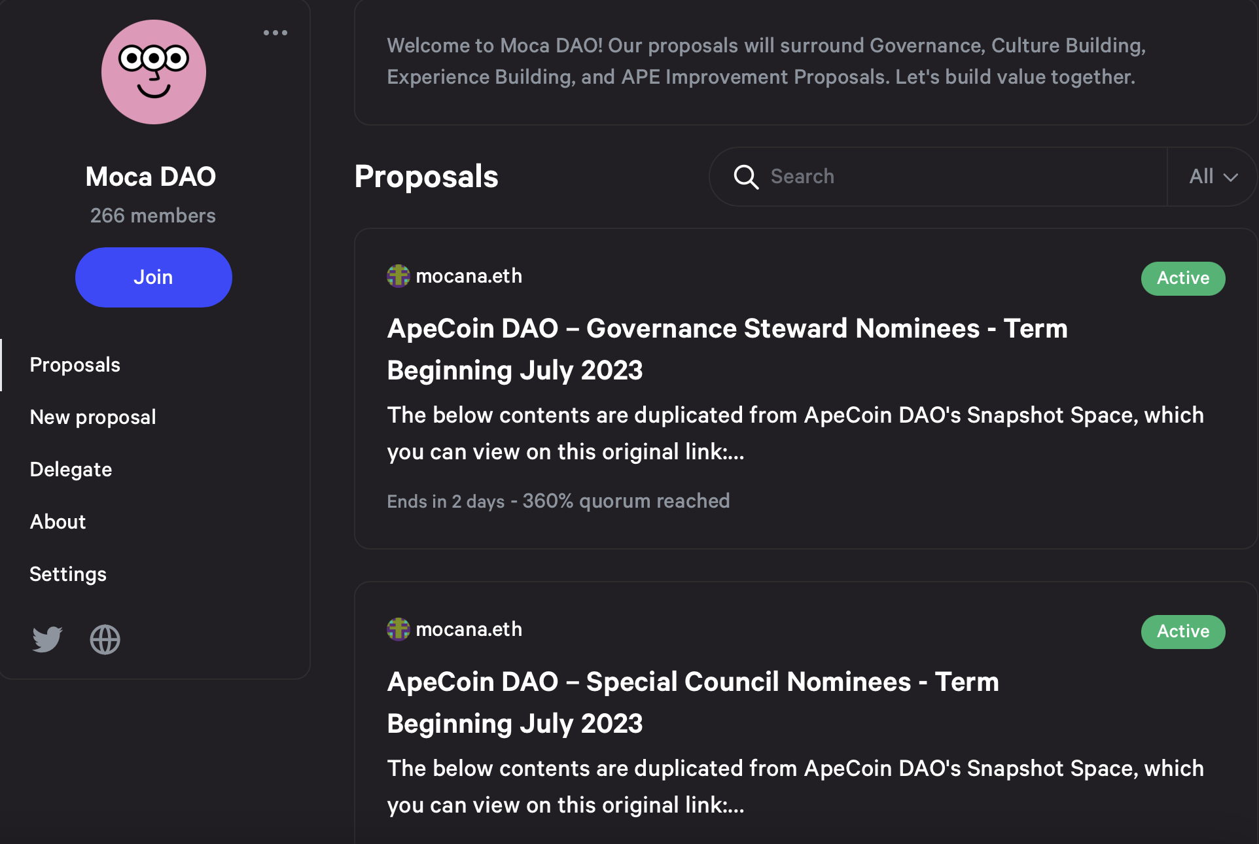1259x844 pixels.
Task: Open the Moca DAO Twitter icon
Action: [x=46, y=639]
